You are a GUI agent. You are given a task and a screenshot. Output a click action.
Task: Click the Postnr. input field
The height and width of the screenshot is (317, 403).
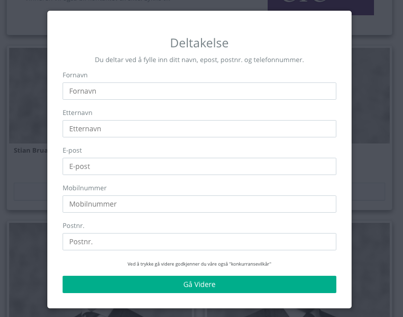point(199,242)
